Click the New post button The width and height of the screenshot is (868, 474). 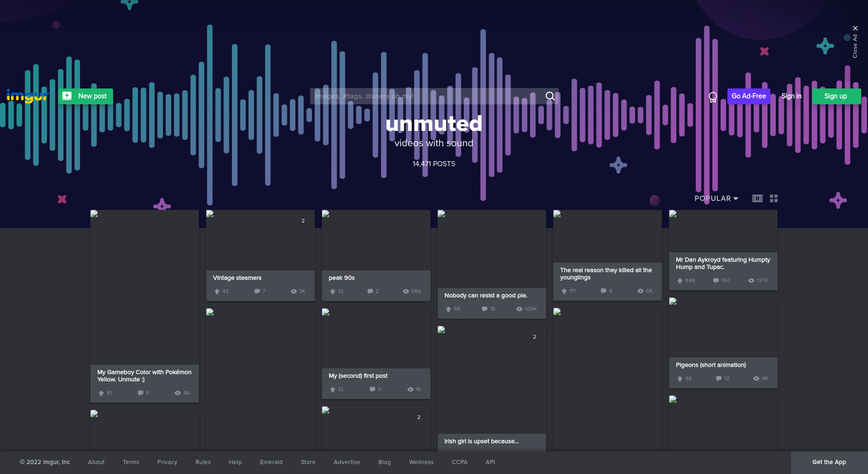coord(85,96)
